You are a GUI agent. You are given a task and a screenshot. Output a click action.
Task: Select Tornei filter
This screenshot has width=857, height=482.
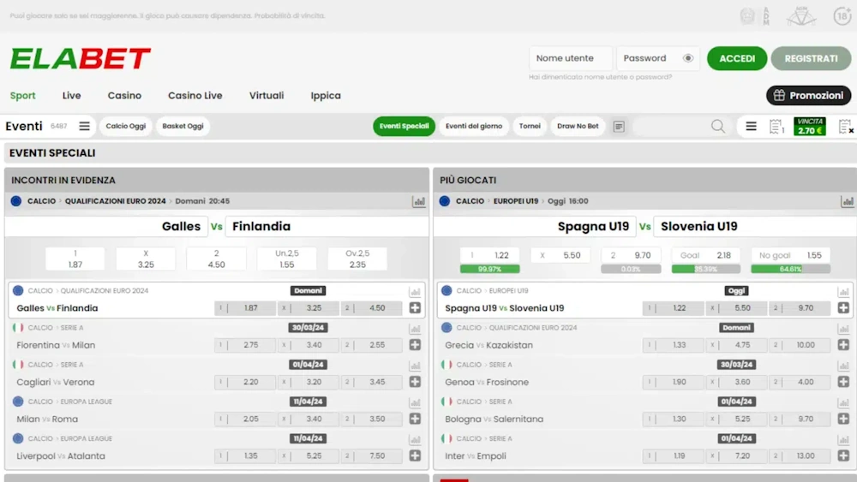click(x=530, y=126)
